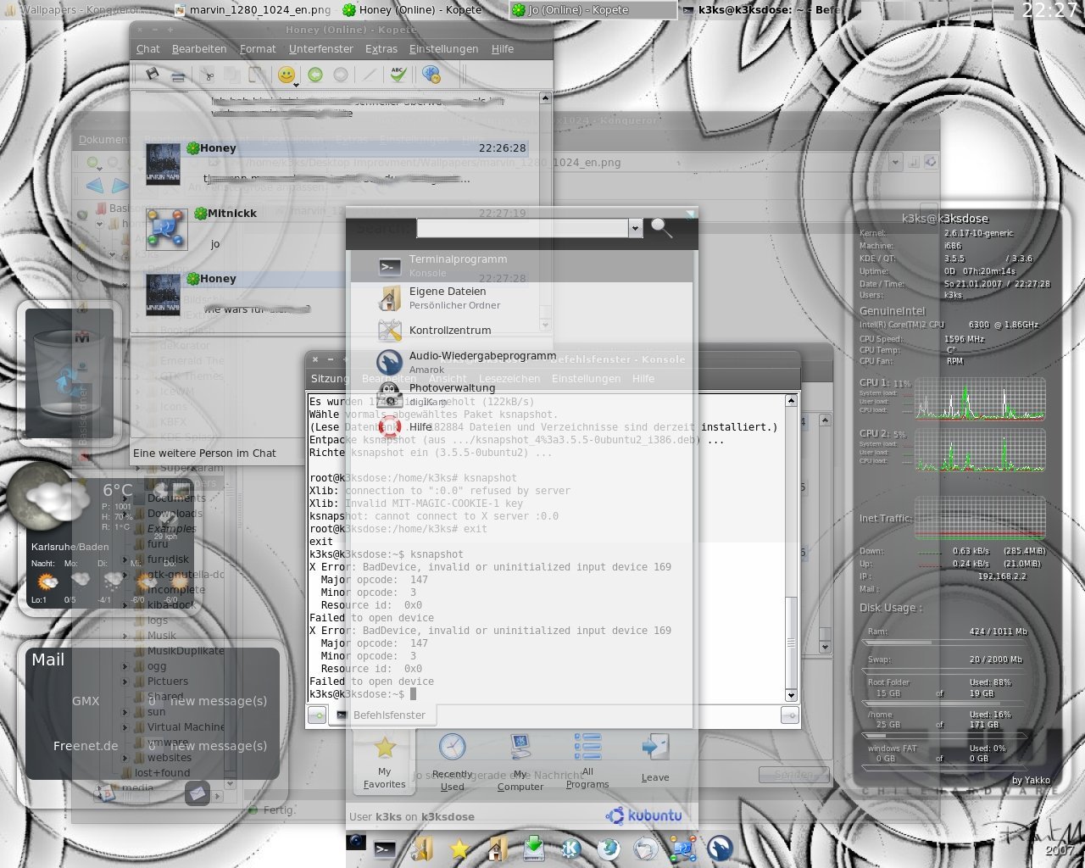Click the tools folder icon in dock

422,848
